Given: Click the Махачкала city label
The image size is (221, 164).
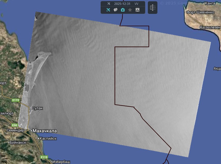Looking at the screenshot, I should tap(44, 131).
